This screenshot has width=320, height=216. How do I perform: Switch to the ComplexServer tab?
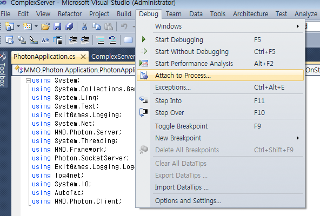113,57
